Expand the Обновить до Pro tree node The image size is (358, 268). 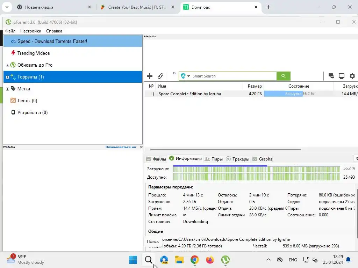(x=7, y=65)
